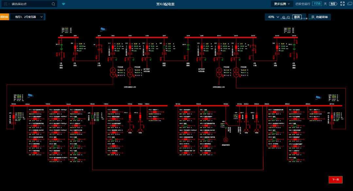The height and width of the screenshot is (191, 353).
Task: Click the zoom-out magnifier icon
Action: [288, 17]
